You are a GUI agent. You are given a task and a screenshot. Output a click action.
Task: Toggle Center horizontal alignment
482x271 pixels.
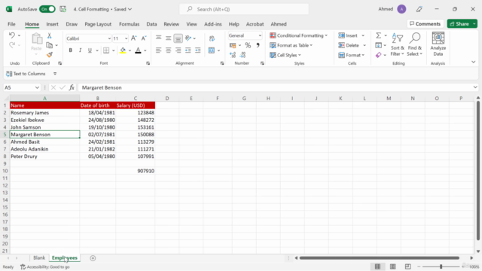[x=168, y=50]
